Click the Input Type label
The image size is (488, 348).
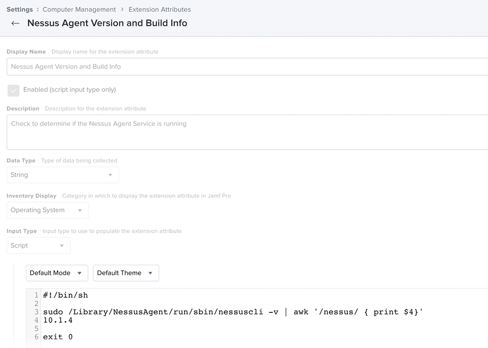click(21, 231)
